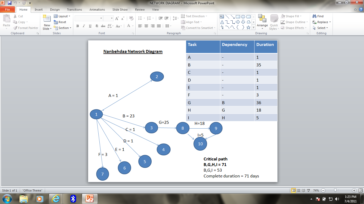Switch to Slide Sorter view
364x204 pixels.
[299, 190]
